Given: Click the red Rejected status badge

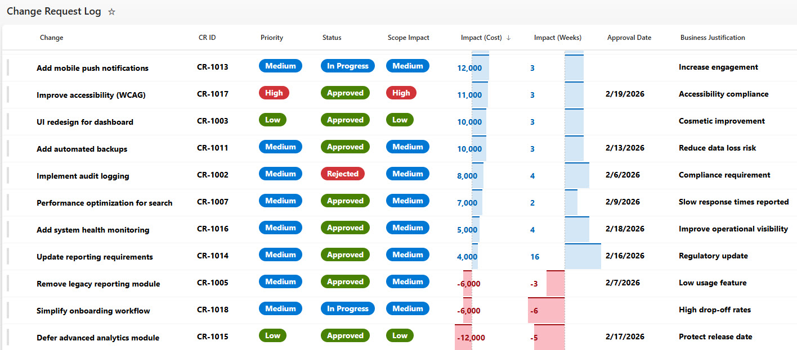Looking at the screenshot, I should coord(343,174).
